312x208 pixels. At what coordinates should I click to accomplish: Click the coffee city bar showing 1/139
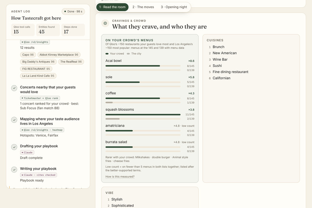pos(109,103)
